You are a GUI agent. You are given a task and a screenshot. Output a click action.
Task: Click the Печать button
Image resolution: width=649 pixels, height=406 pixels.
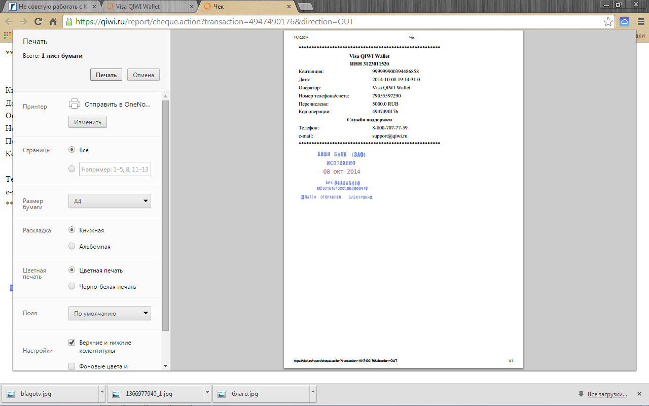pos(106,75)
